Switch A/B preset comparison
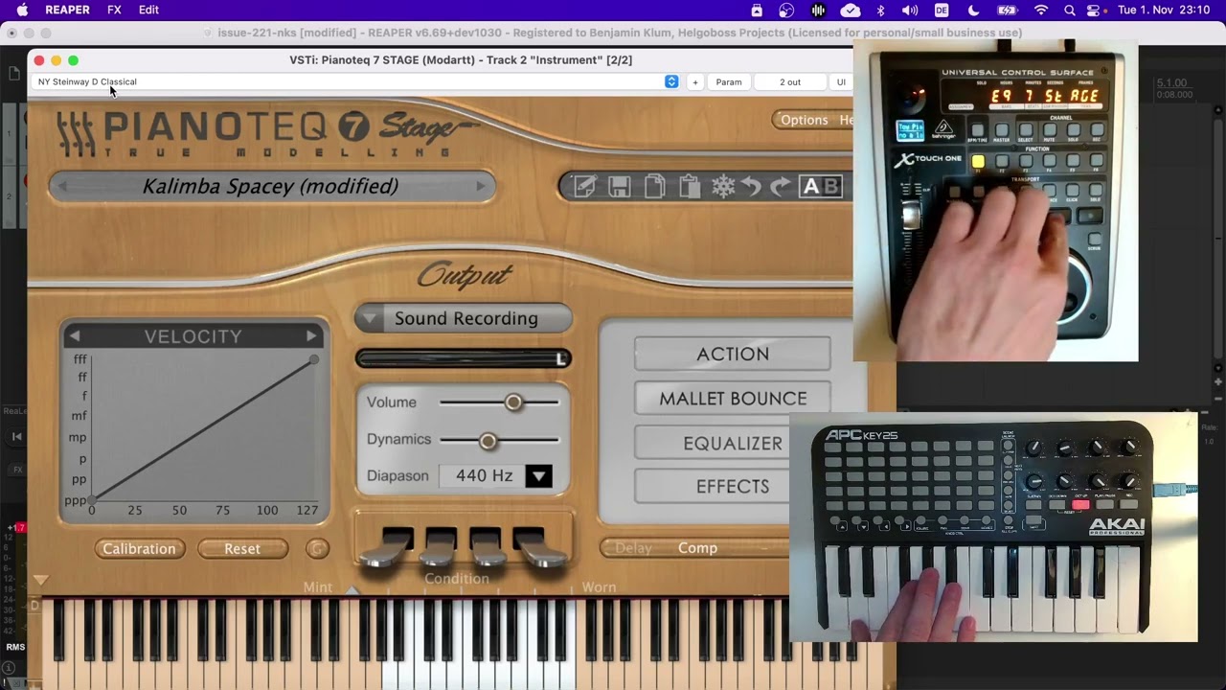Viewport: 1226px width, 690px height. [x=820, y=187]
